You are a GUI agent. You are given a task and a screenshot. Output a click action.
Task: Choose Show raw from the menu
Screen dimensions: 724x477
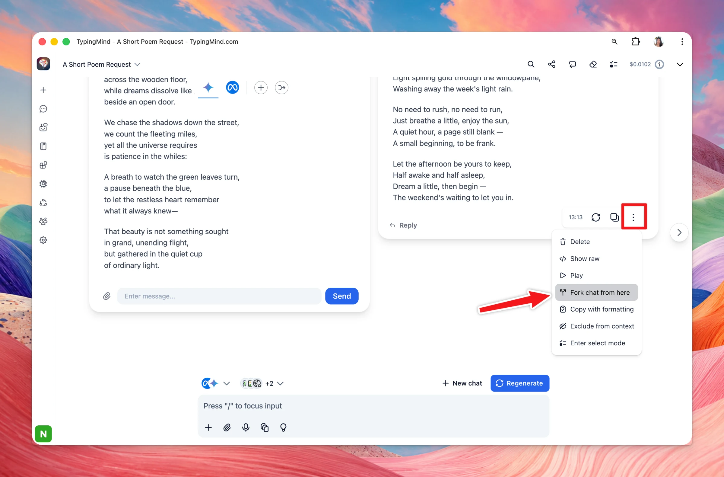596,258
